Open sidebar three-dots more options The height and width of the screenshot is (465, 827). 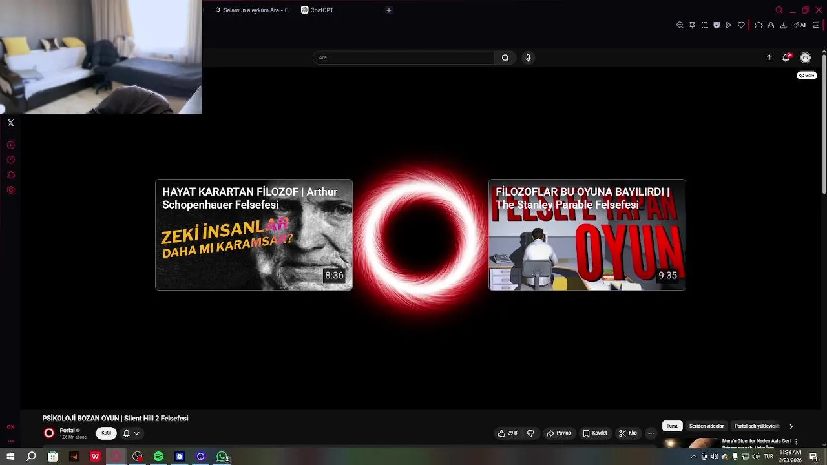[x=10, y=442]
